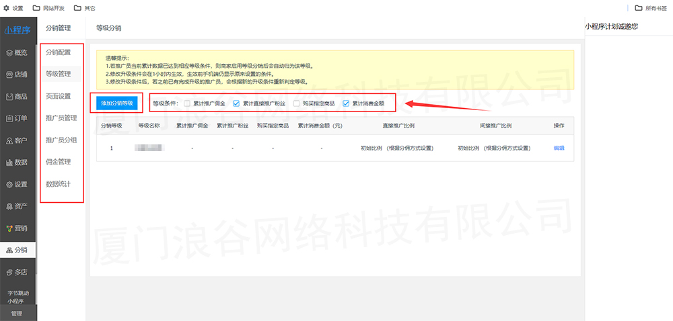Viewport: 673px width, 321px height.
Task: Click the 小程序 logo title
Action: pyautogui.click(x=18, y=30)
